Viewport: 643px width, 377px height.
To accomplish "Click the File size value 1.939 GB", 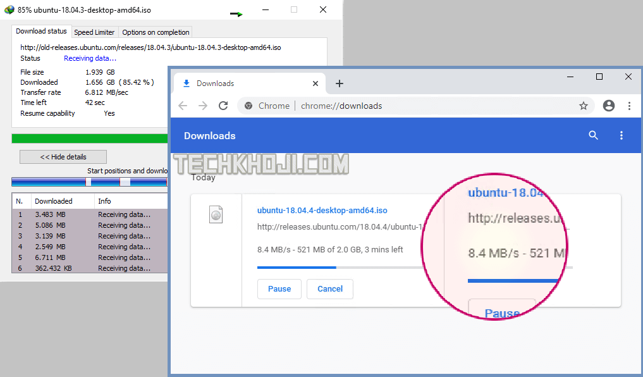I will pyautogui.click(x=100, y=72).
